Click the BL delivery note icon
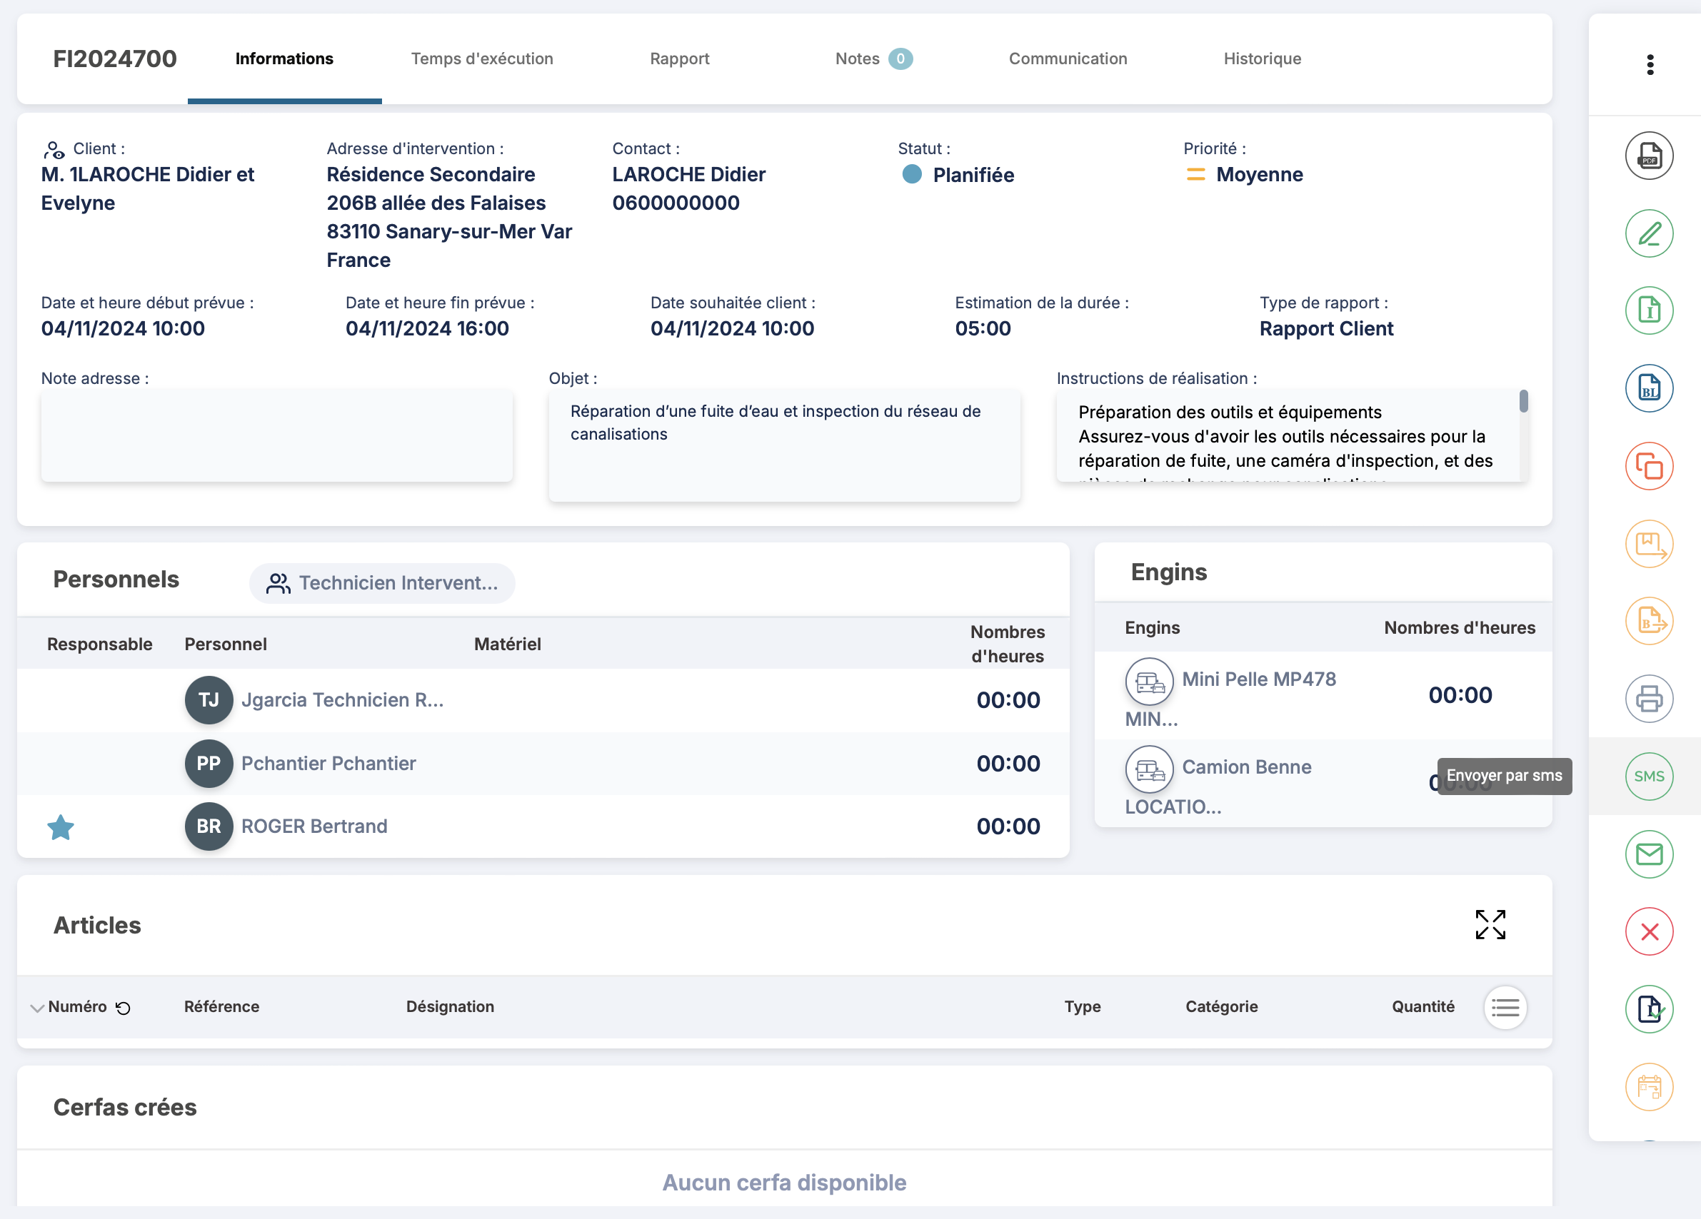1701x1219 pixels. tap(1648, 388)
